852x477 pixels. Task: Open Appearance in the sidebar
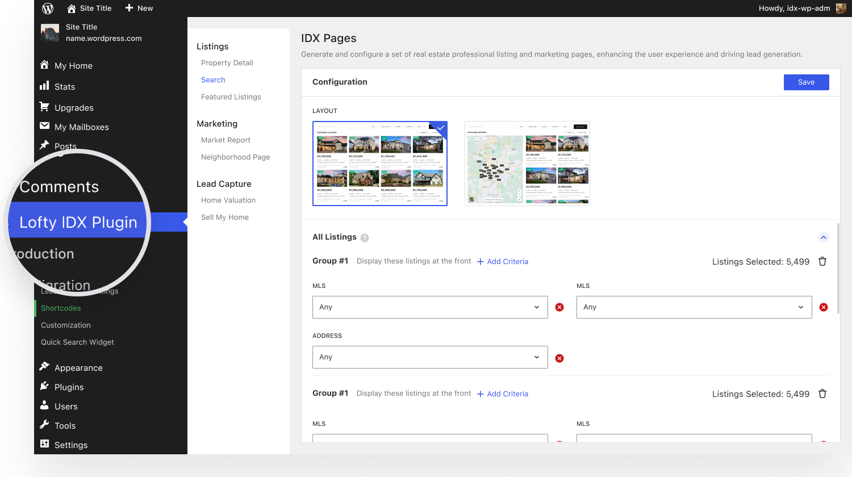(x=78, y=368)
